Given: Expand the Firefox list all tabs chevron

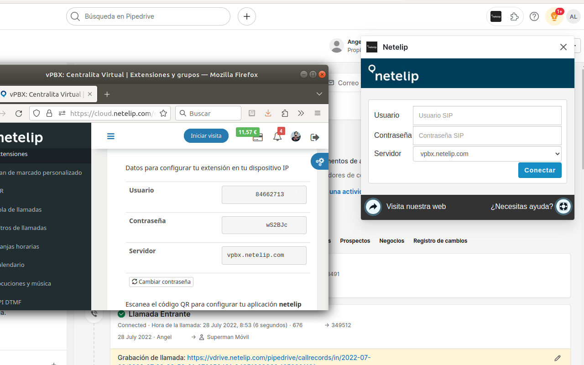Looking at the screenshot, I should coord(319,94).
